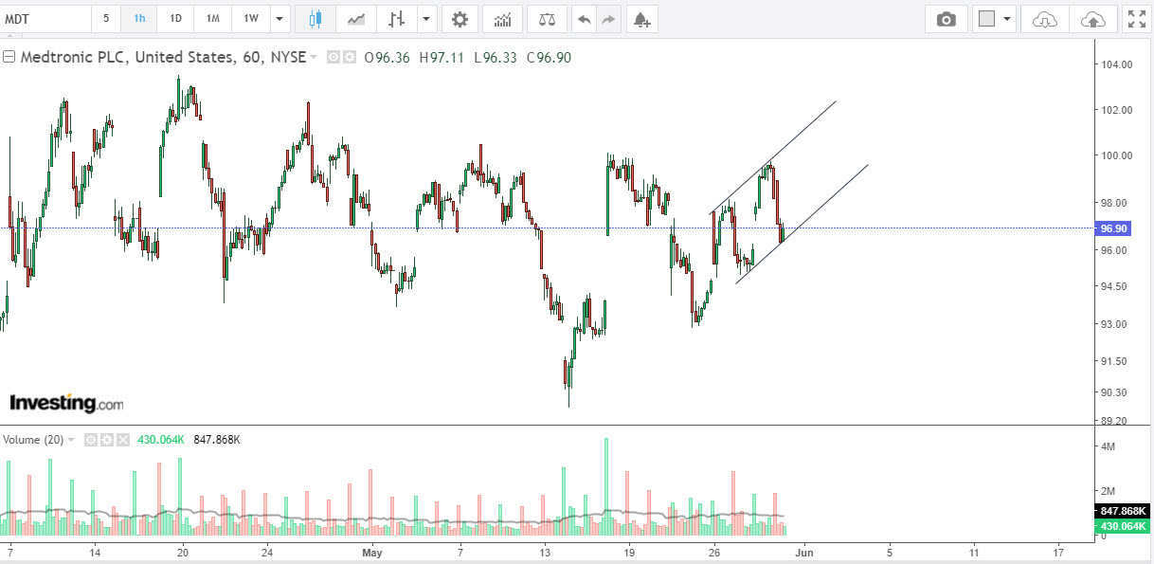Toggle fullscreen chart mode
This screenshot has height=564, width=1154.
(1136, 19)
